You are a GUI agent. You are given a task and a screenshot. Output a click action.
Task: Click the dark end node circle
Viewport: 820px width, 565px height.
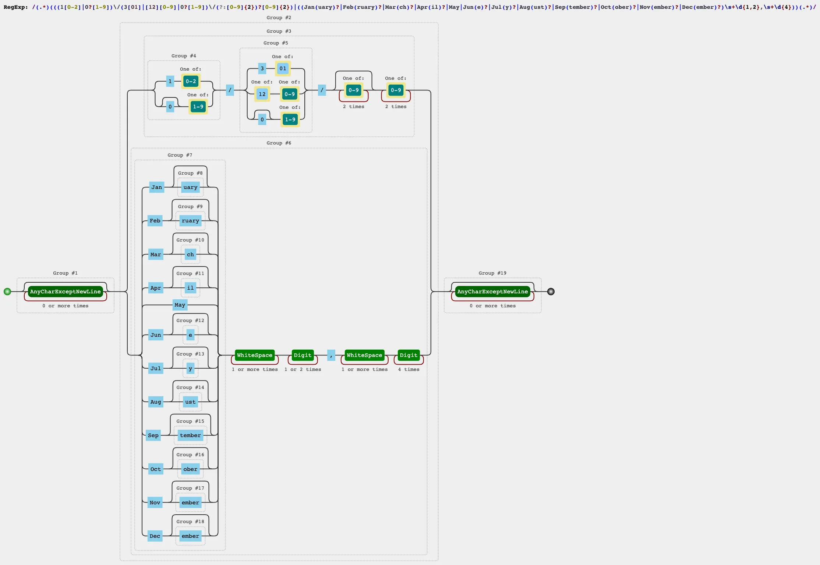[551, 292]
